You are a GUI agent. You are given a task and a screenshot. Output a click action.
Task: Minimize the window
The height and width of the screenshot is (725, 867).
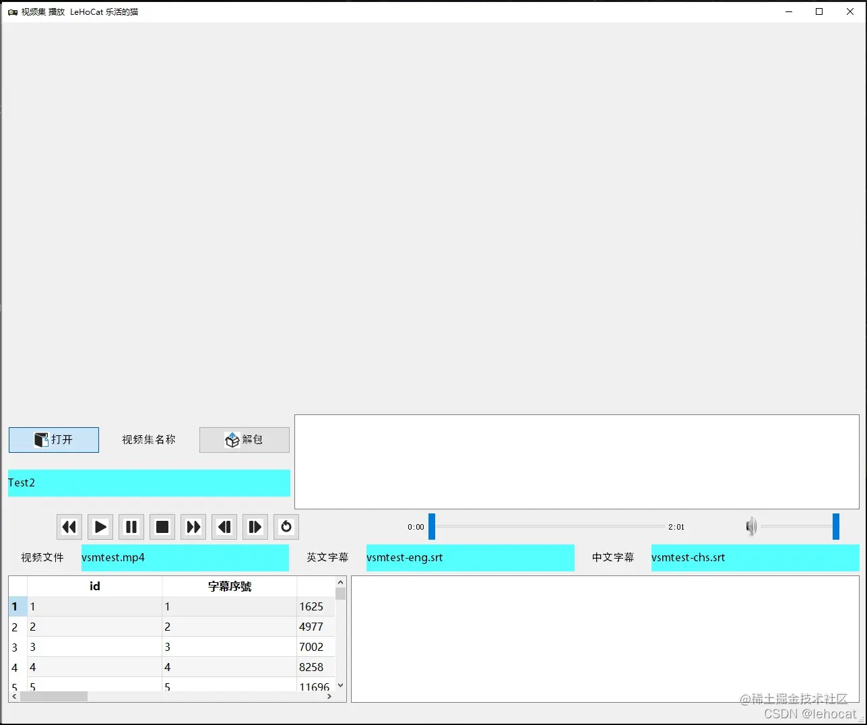pos(789,11)
